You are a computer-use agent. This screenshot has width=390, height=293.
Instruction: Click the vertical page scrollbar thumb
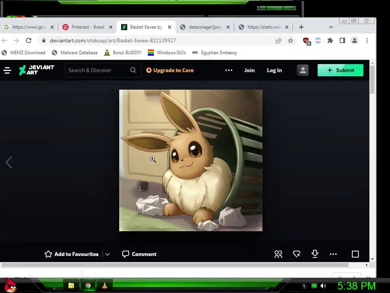coord(372,80)
